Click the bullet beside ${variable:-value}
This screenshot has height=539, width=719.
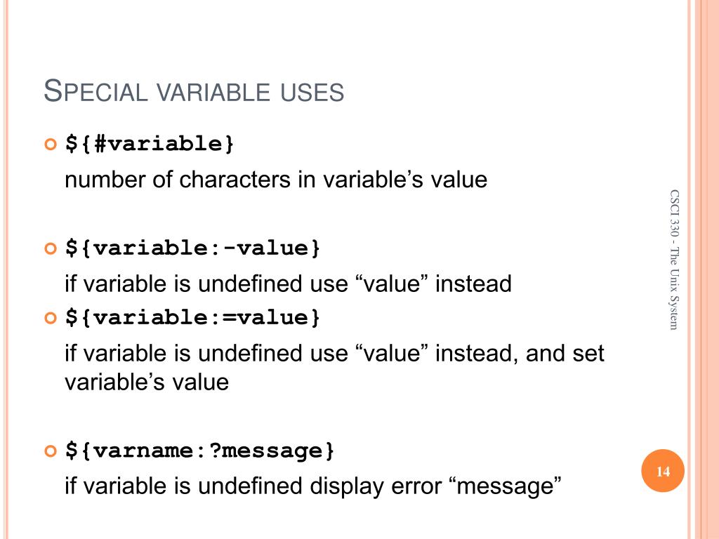pos(51,249)
